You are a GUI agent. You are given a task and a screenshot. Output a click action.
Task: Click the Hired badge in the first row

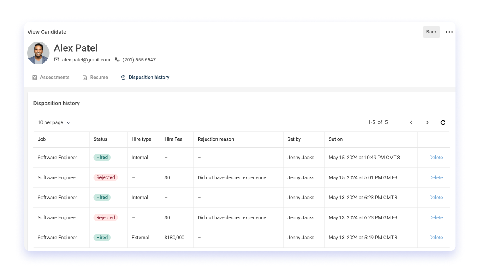102,158
